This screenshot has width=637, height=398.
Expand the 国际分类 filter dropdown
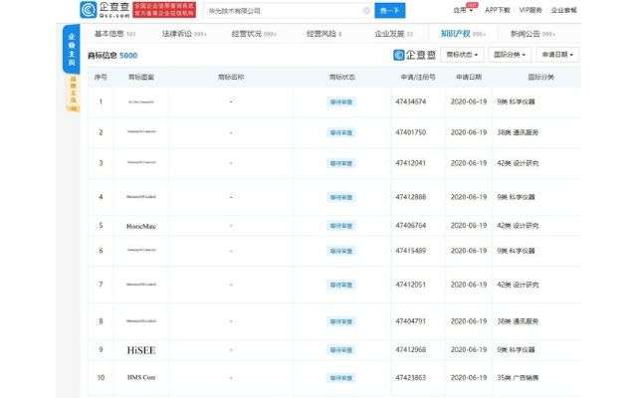point(510,55)
